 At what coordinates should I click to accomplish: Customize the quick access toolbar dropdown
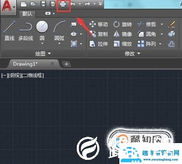[x=100, y=4]
